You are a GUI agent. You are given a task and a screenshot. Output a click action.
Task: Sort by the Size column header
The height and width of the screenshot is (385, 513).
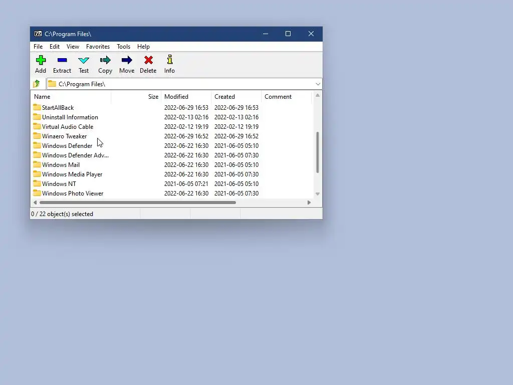pos(136,97)
